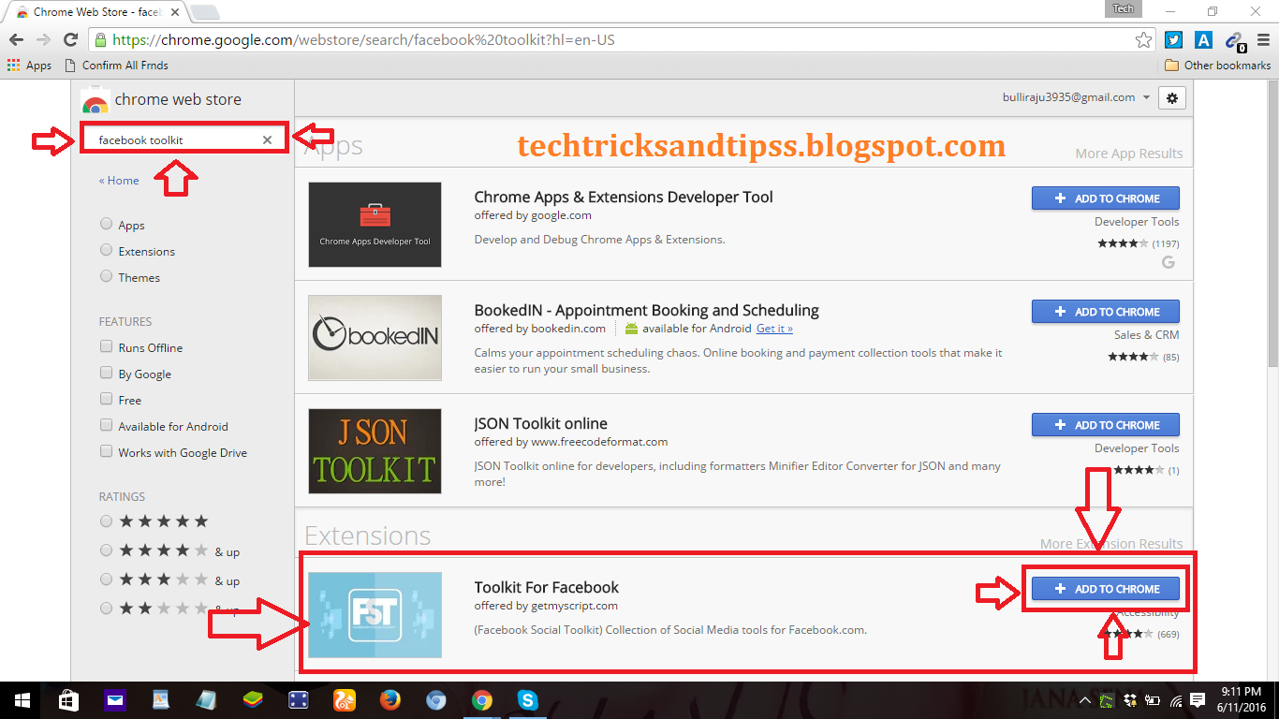Open the Chrome Apps Developer Tool thumbnail
1279x719 pixels.
point(375,225)
